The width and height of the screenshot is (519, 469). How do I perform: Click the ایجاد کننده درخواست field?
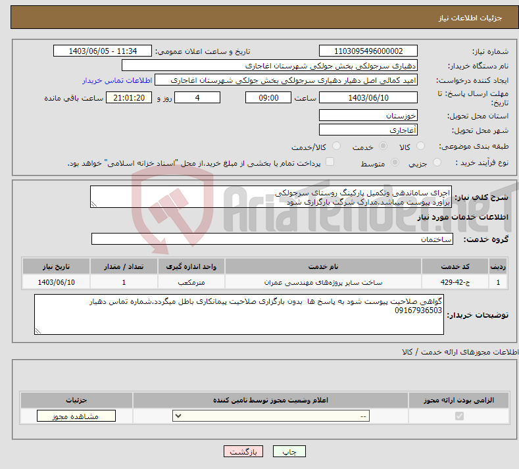[286, 80]
